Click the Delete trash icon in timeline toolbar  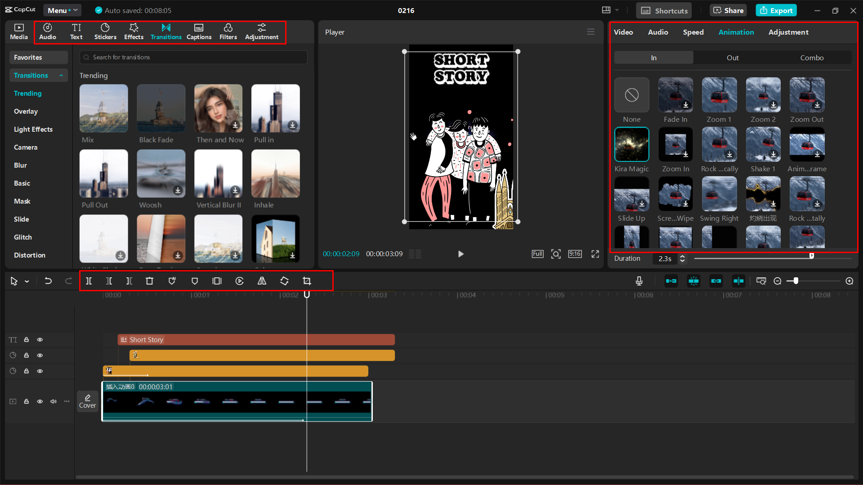(149, 281)
